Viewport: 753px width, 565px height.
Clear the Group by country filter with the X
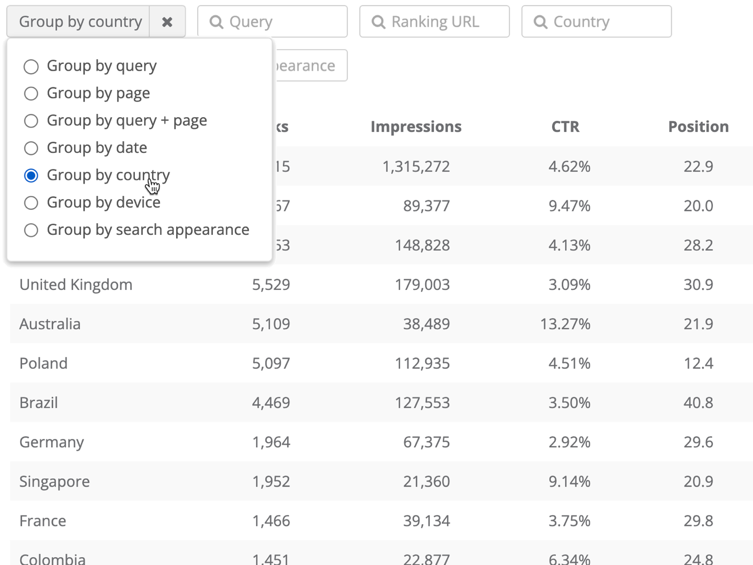pos(167,22)
